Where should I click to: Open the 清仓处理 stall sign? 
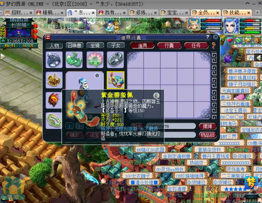click(x=144, y=182)
